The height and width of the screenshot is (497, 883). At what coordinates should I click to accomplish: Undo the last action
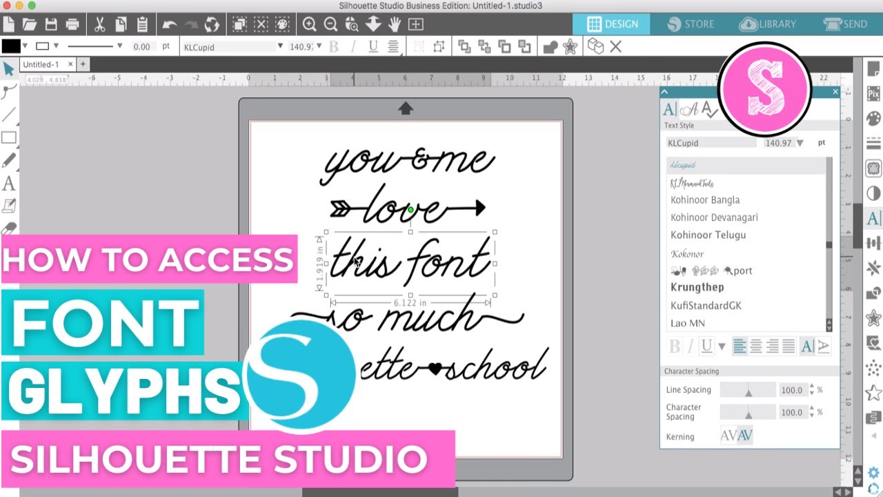pos(169,25)
